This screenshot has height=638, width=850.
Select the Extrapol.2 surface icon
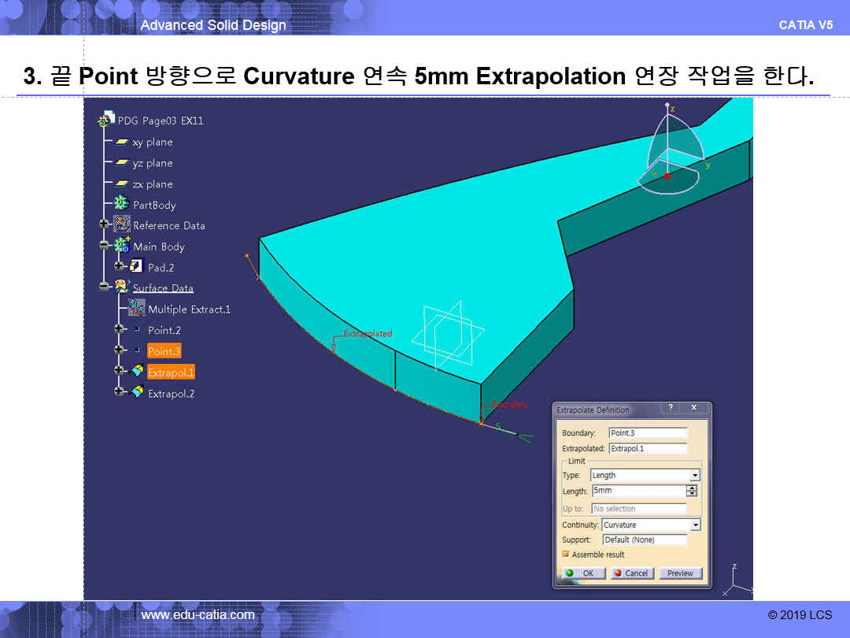pos(137,392)
